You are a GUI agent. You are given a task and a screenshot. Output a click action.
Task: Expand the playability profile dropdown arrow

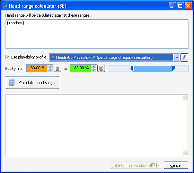coord(177,57)
